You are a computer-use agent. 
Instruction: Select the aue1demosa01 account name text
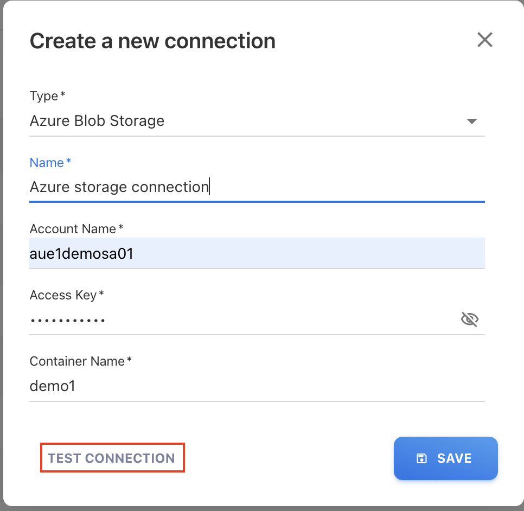click(81, 253)
